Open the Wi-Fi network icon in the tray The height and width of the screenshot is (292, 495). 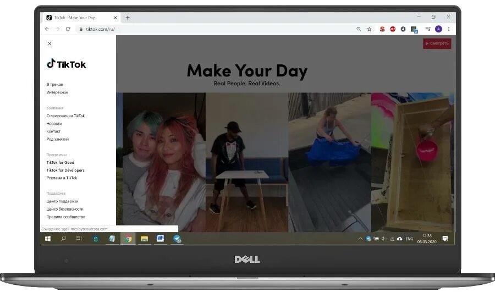coord(392,239)
